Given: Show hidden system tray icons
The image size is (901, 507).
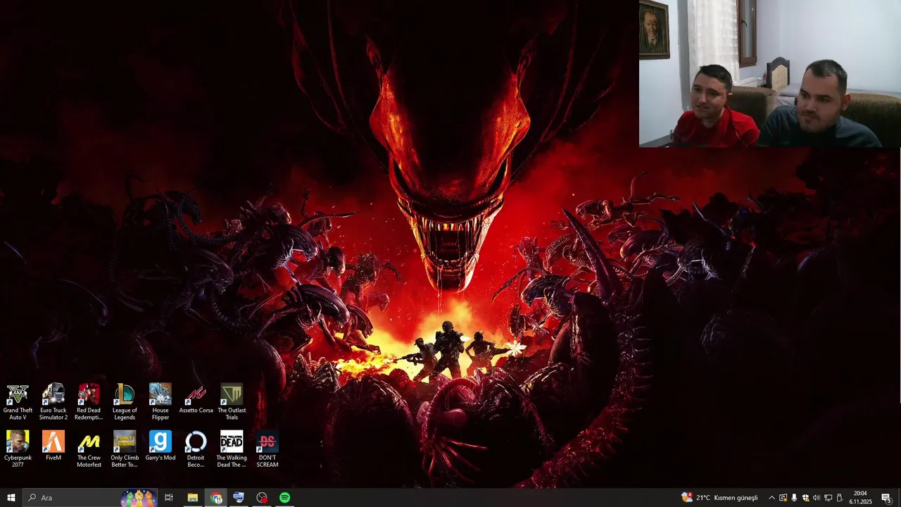Looking at the screenshot, I should (x=771, y=498).
